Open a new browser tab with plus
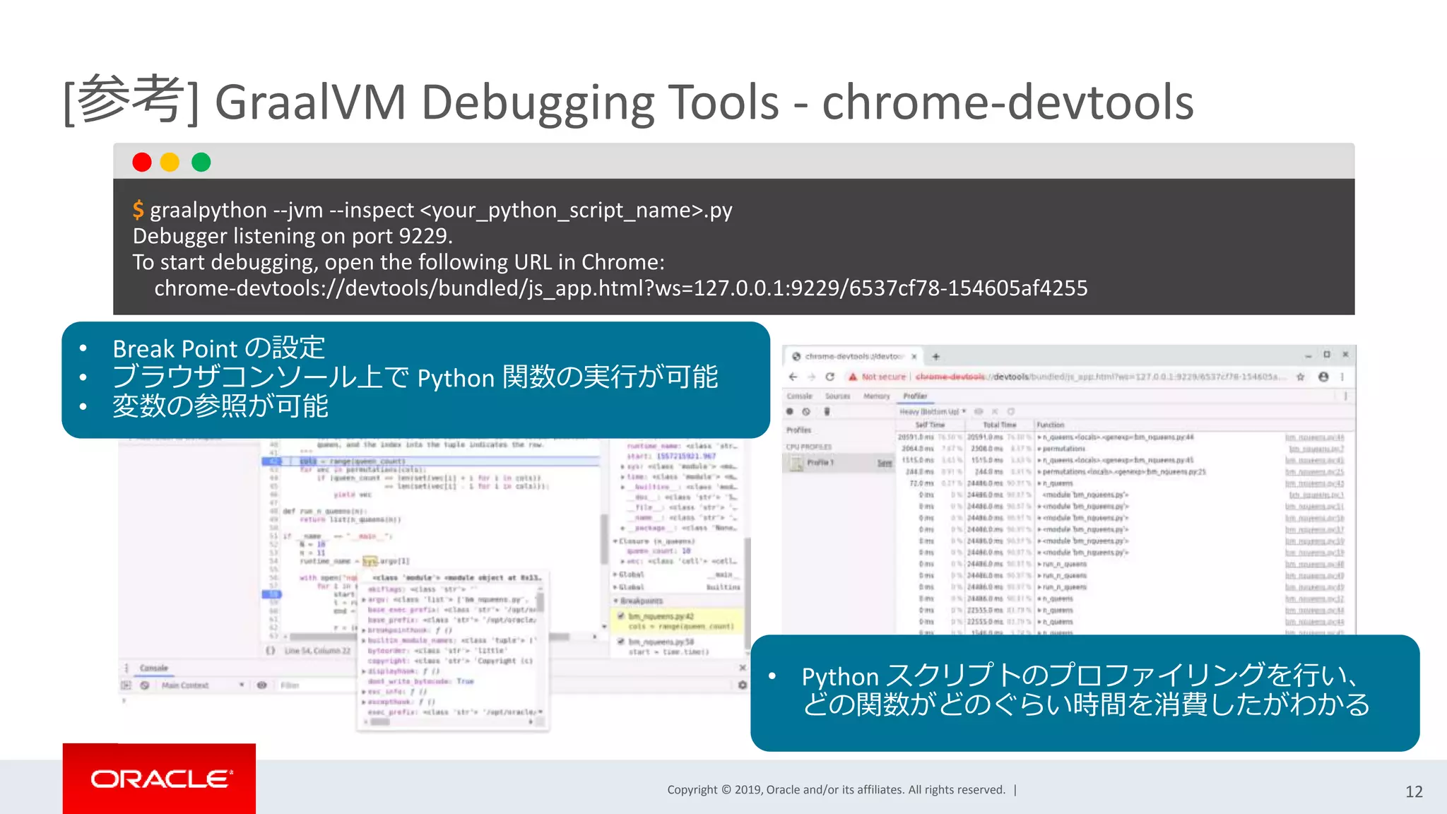 coord(936,357)
